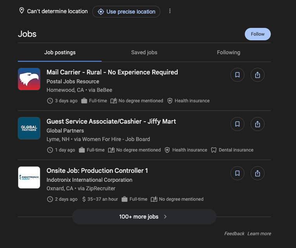
Task: Select the Job postings tab
Action: click(x=60, y=52)
